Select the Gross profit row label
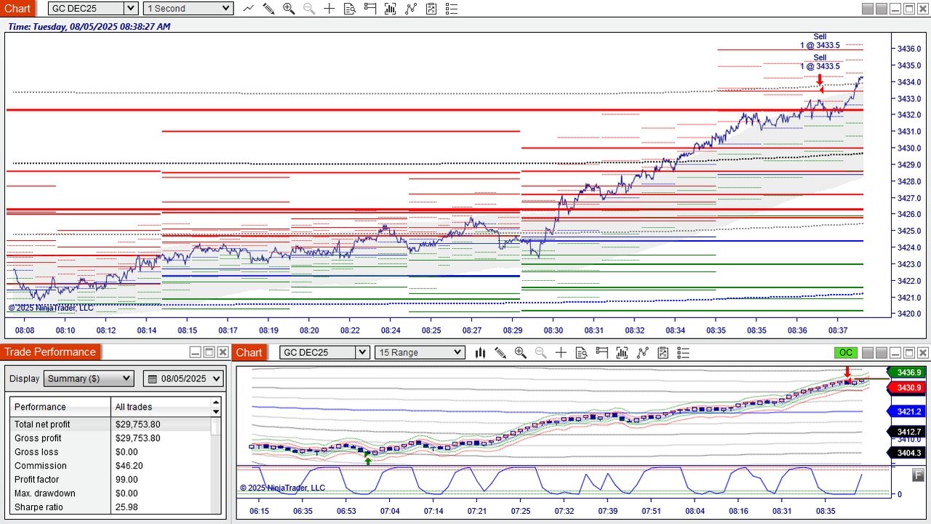Viewport: 931px width, 524px height. tap(38, 438)
